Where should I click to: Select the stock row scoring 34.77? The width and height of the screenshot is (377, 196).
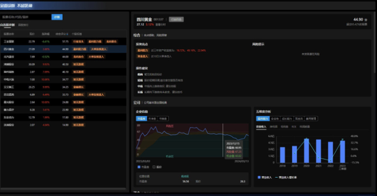63,80
